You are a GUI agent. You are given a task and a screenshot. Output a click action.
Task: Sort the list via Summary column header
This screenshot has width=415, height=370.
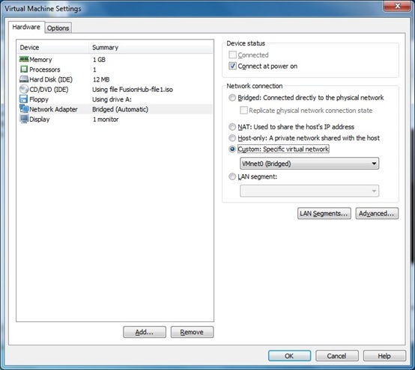coord(151,48)
